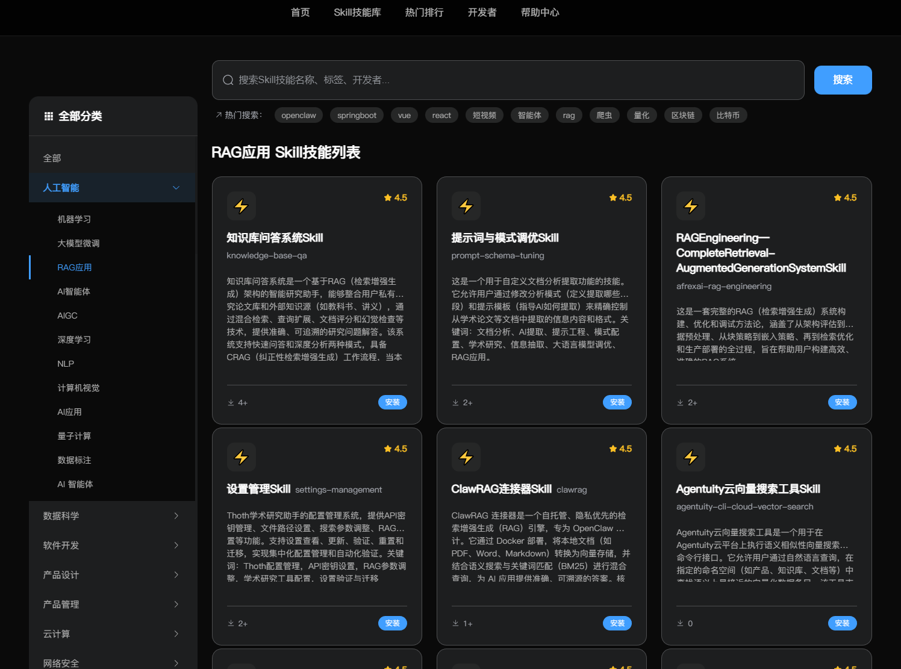The width and height of the screenshot is (901, 669).
Task: Click the magnifier icon inside the search bar
Action: pos(228,79)
